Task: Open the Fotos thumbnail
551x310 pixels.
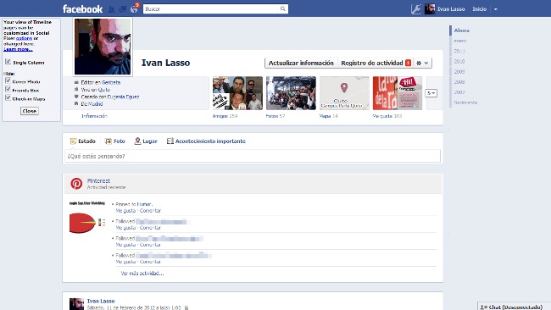Action: 291,93
